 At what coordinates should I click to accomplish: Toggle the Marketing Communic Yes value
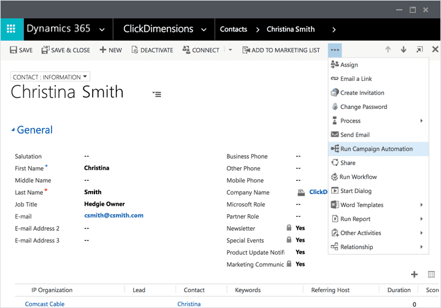point(300,264)
